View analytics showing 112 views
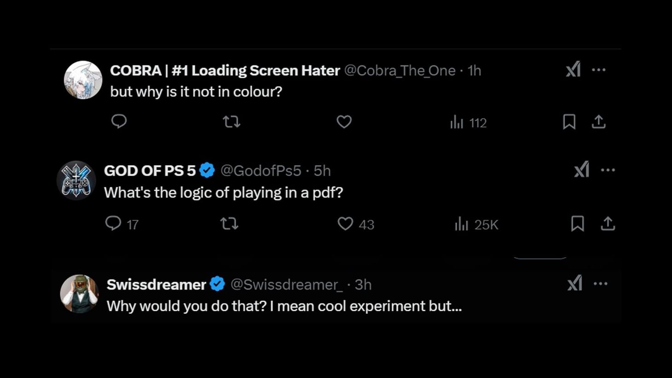This screenshot has width=672, height=378. (x=468, y=122)
